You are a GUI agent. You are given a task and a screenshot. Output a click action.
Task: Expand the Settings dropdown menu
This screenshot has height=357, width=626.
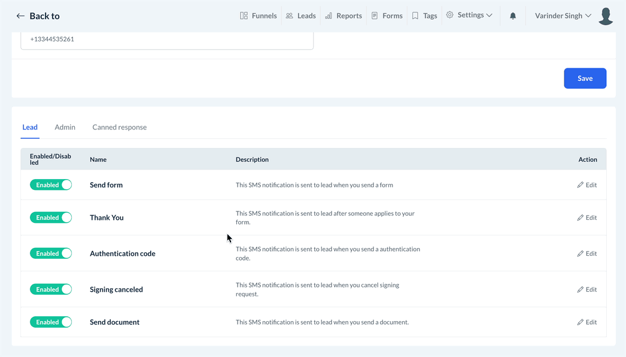coord(470,16)
